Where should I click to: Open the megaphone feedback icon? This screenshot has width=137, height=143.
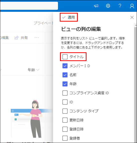(96, 6)
